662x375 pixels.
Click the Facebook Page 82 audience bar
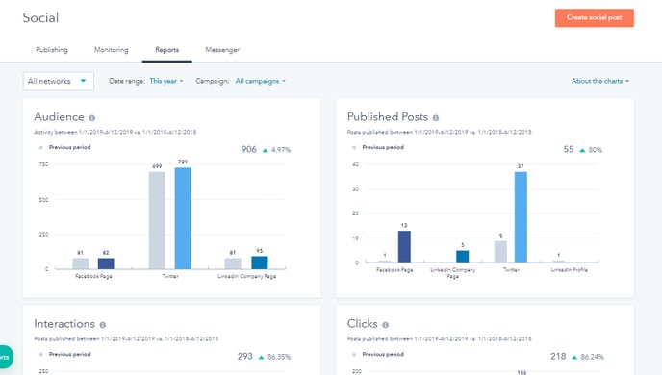pyautogui.click(x=106, y=263)
